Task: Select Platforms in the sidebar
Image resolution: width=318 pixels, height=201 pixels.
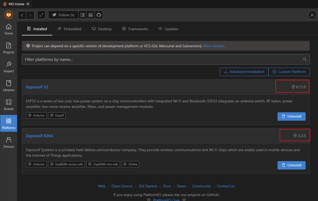Action: [x=9, y=123]
